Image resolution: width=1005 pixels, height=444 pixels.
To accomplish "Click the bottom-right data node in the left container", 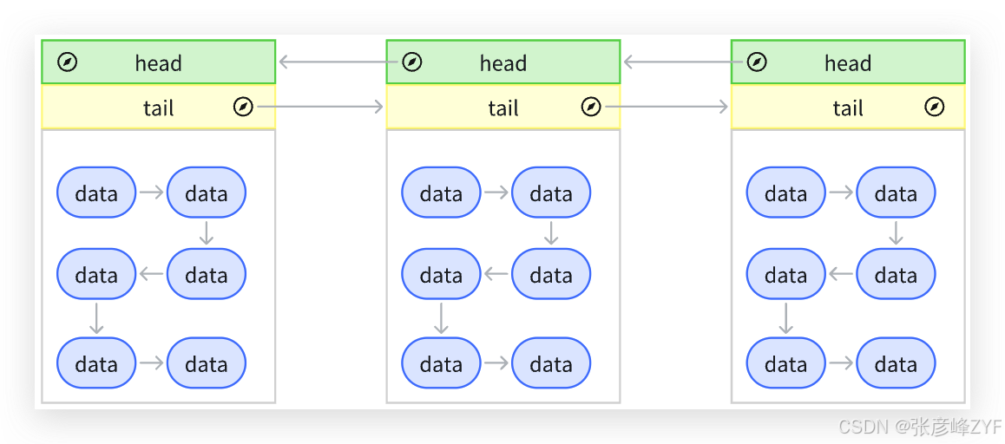I will pos(207,362).
